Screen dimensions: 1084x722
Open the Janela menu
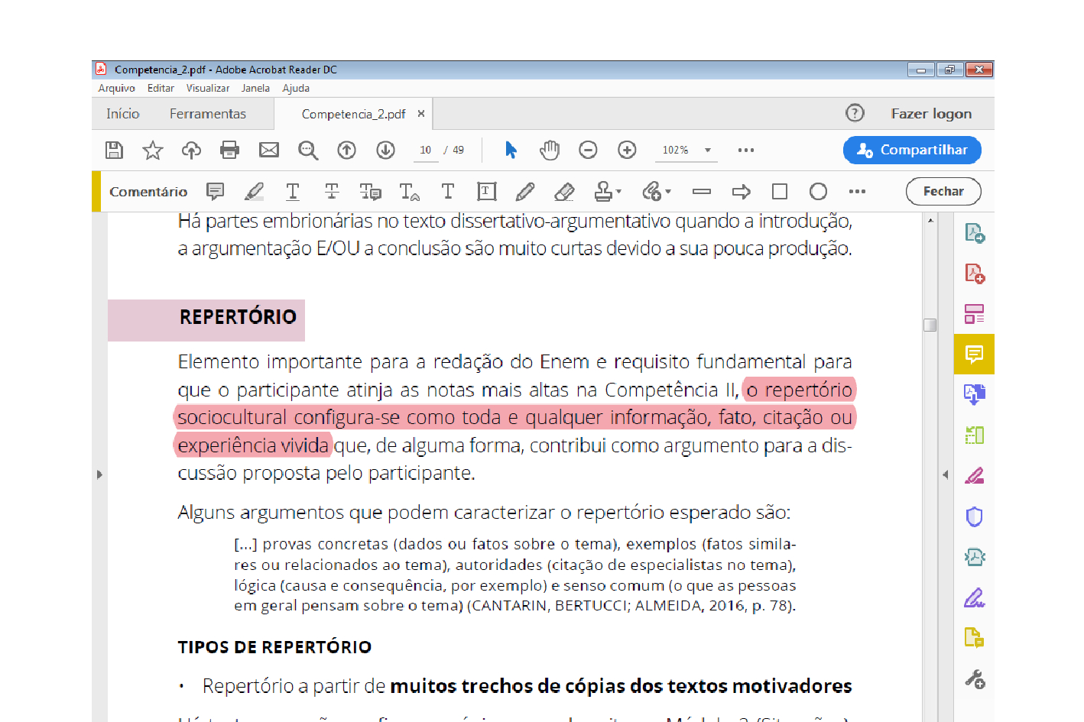pos(255,89)
